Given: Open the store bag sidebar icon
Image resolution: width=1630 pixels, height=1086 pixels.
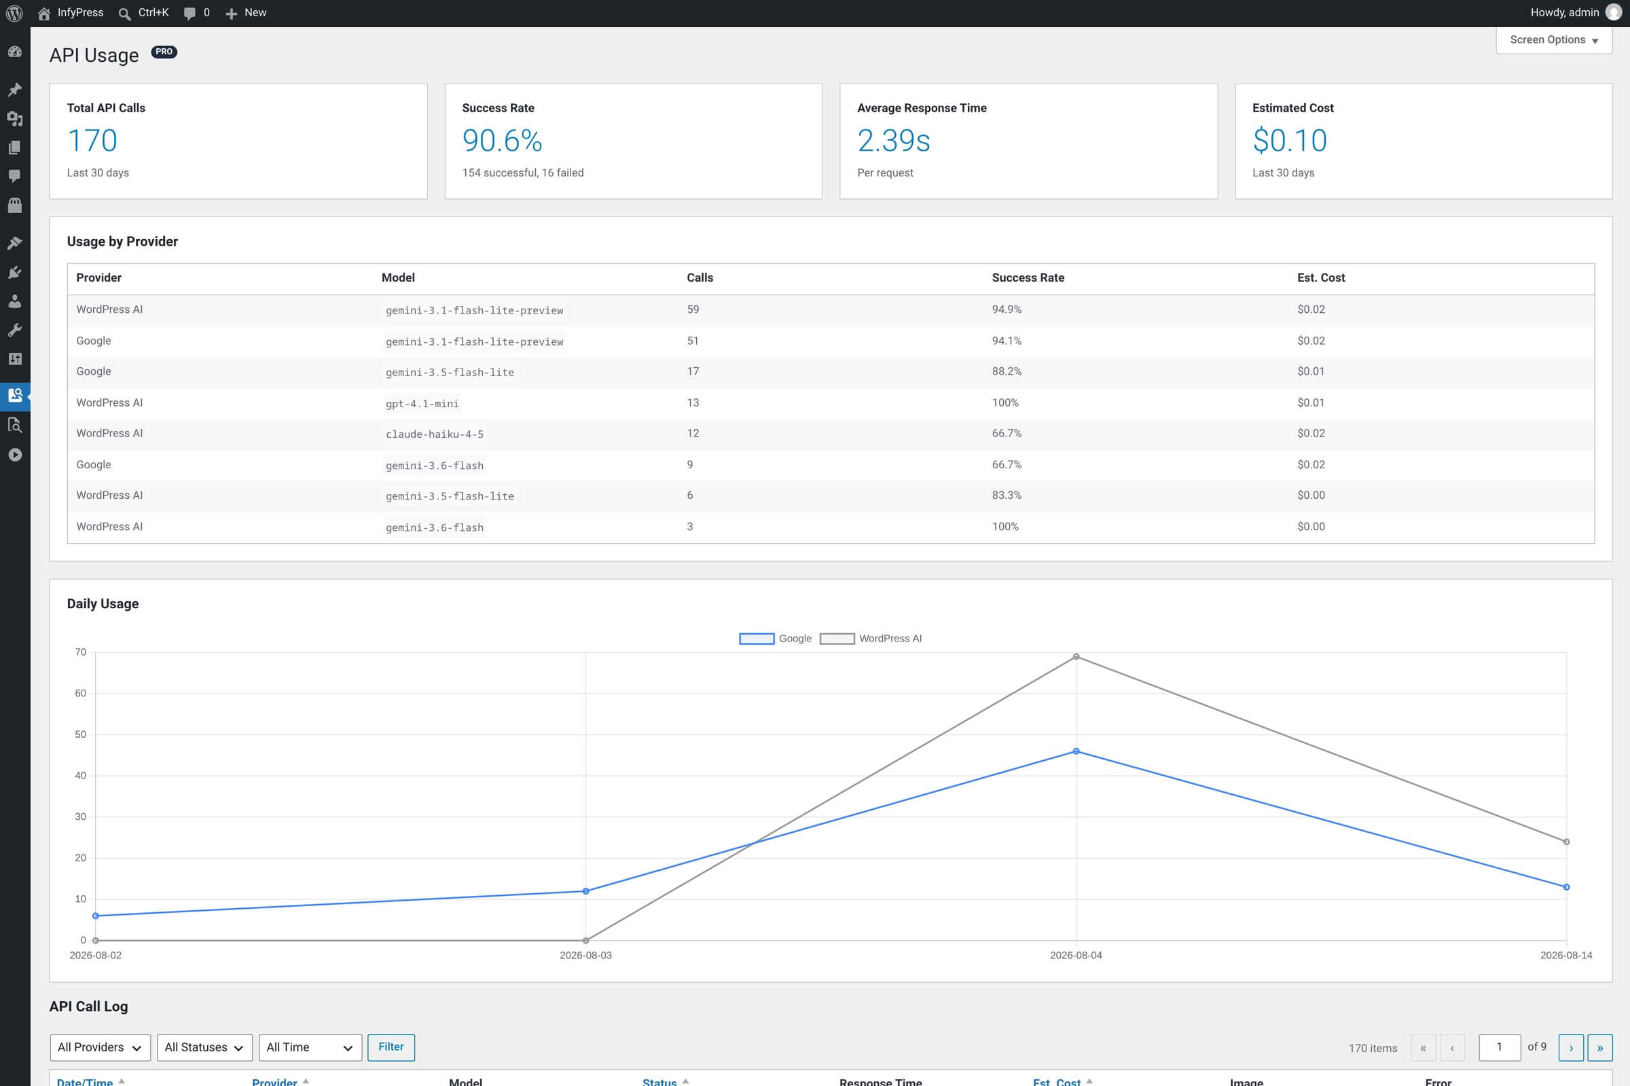Looking at the screenshot, I should point(14,205).
